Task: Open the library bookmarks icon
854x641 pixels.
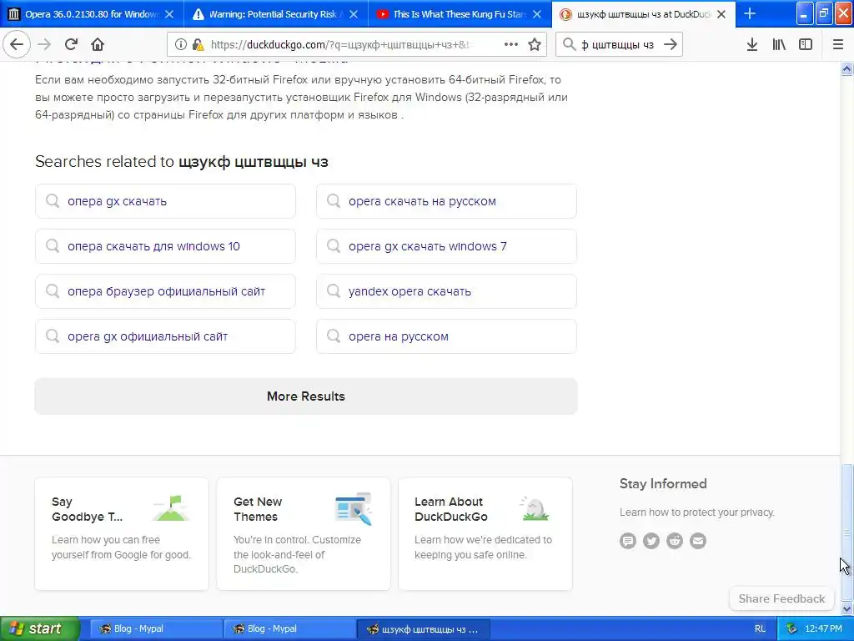Action: (x=779, y=45)
